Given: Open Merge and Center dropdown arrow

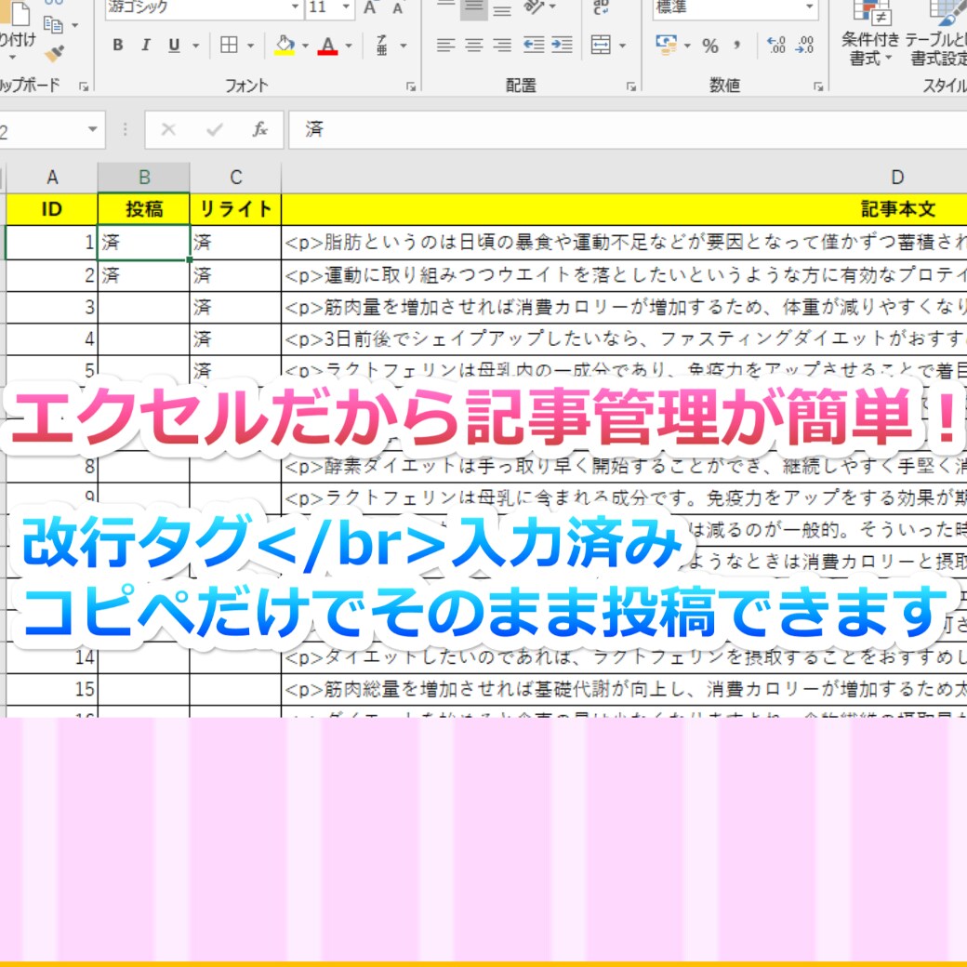Looking at the screenshot, I should pyautogui.click(x=622, y=45).
